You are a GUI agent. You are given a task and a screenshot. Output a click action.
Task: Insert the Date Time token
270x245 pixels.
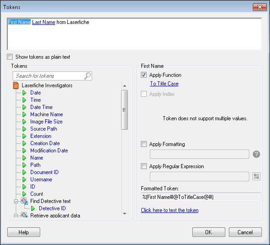(42, 107)
